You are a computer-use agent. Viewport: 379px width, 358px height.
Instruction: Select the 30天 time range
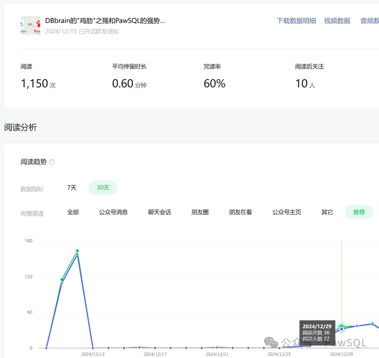coord(103,187)
